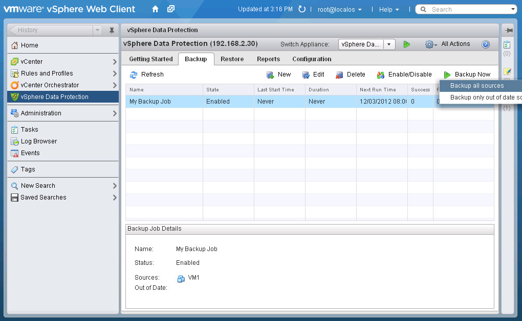Click the search magnifier icon
522x321 pixels.
click(423, 9)
